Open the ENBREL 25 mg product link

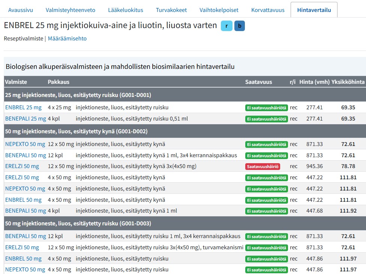(23, 107)
